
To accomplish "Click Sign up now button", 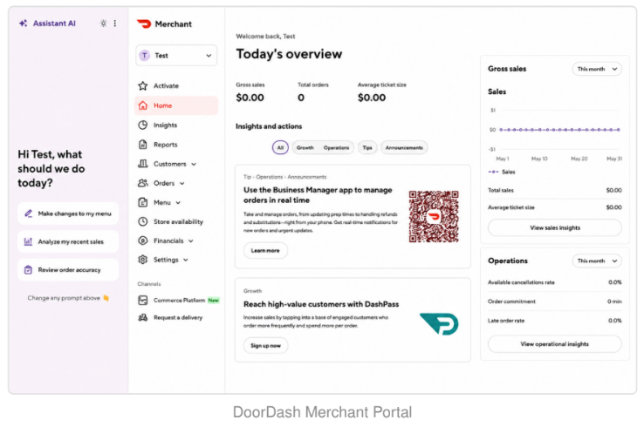I will coord(266,346).
